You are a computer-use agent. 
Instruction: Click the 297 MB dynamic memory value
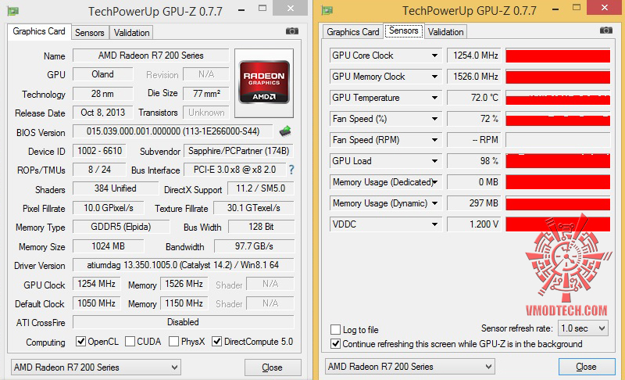tap(473, 203)
